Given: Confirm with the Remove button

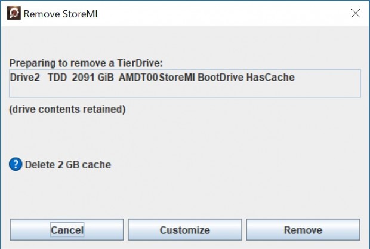Looking at the screenshot, I should coord(303,230).
